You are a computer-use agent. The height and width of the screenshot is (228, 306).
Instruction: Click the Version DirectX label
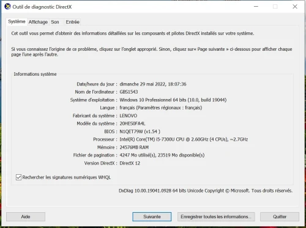pyautogui.click(x=100, y=163)
